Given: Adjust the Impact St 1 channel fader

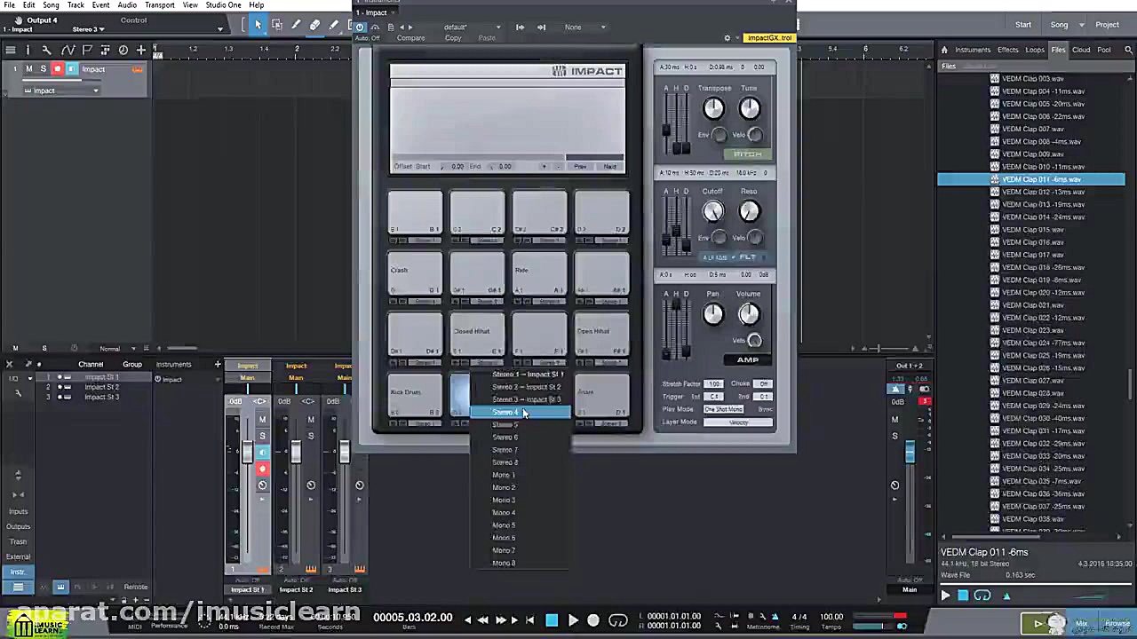Looking at the screenshot, I should (247, 452).
